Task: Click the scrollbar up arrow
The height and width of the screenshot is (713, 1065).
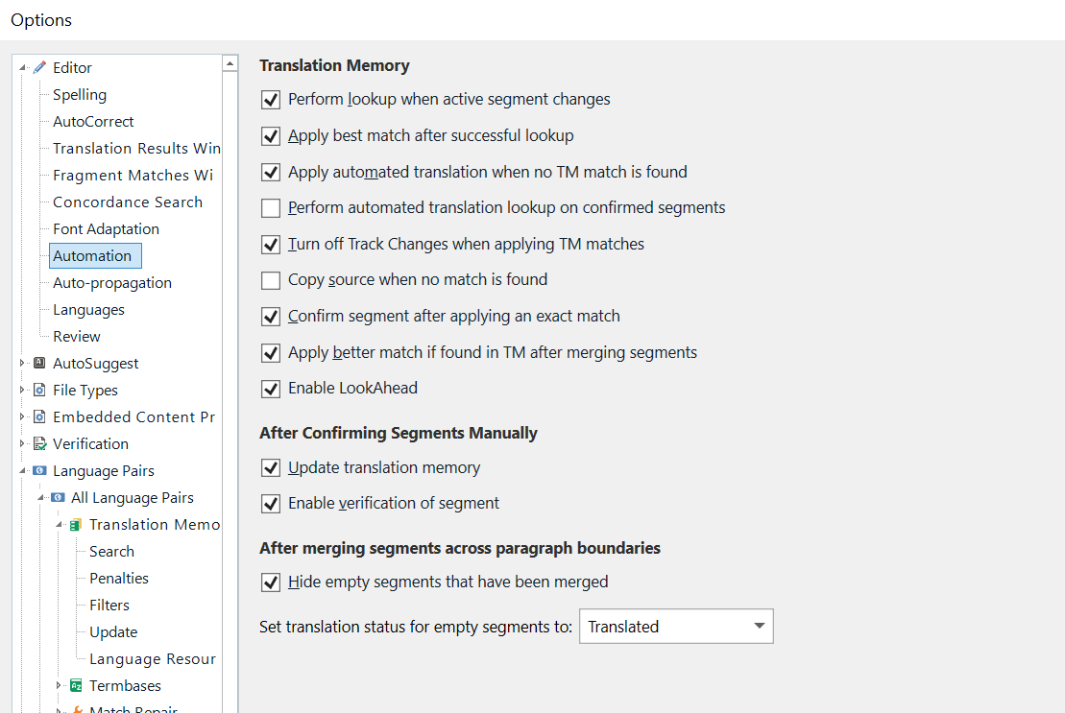Action: tap(230, 61)
